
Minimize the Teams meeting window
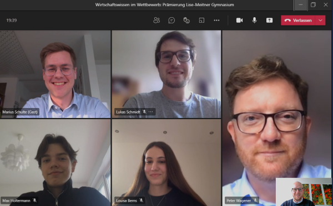click(x=300, y=4)
